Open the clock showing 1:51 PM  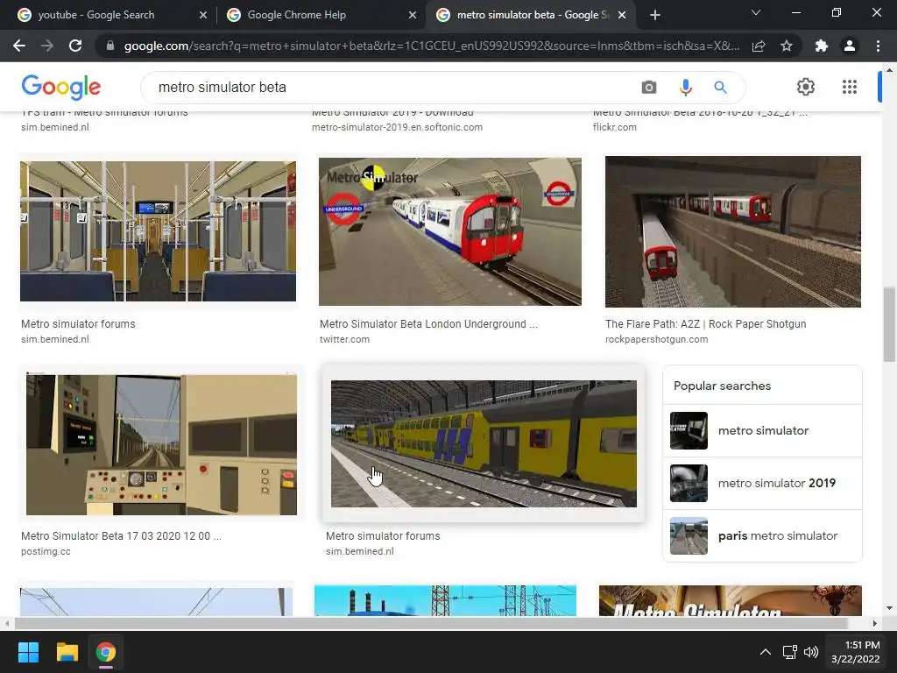pos(855,652)
